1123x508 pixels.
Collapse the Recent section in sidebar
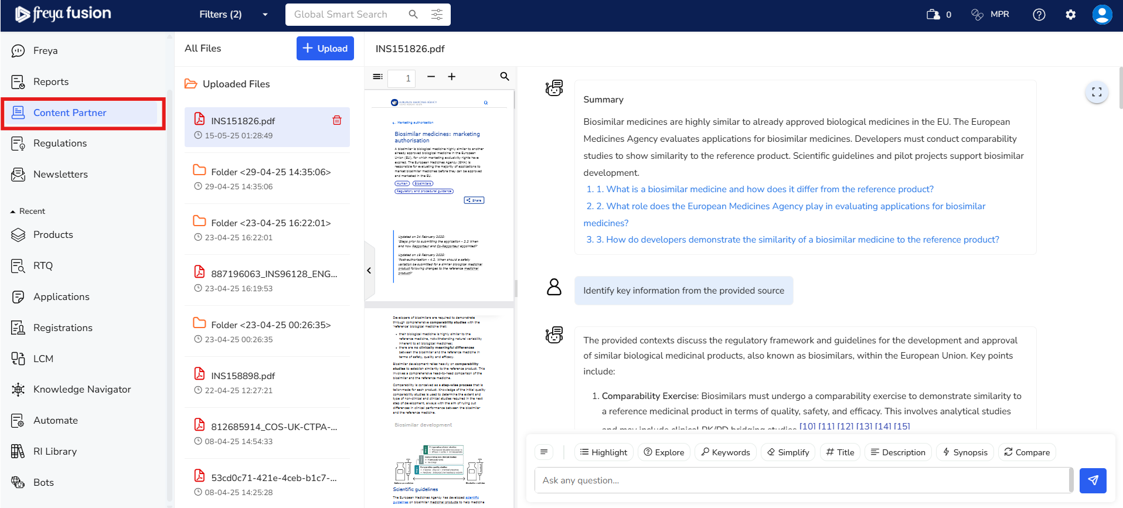tap(13, 212)
